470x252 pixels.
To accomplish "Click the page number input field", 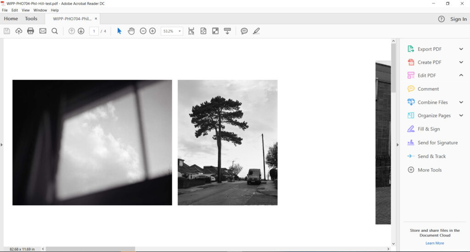I will pyautogui.click(x=94, y=31).
